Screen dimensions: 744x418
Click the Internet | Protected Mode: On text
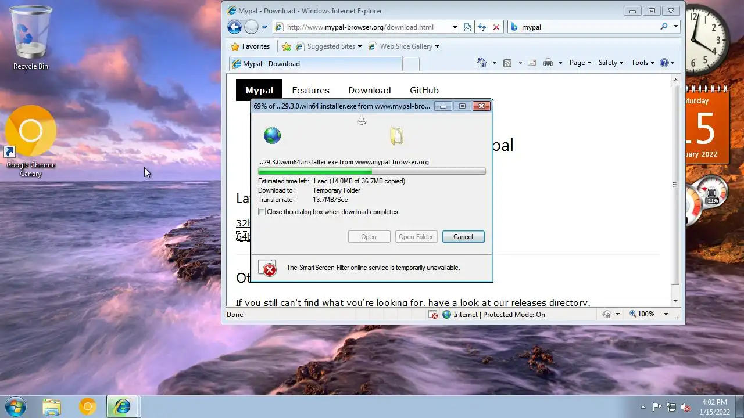tap(499, 314)
